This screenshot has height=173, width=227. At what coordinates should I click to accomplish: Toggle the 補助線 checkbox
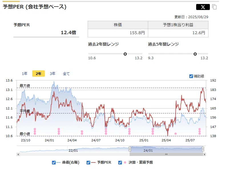191,76
